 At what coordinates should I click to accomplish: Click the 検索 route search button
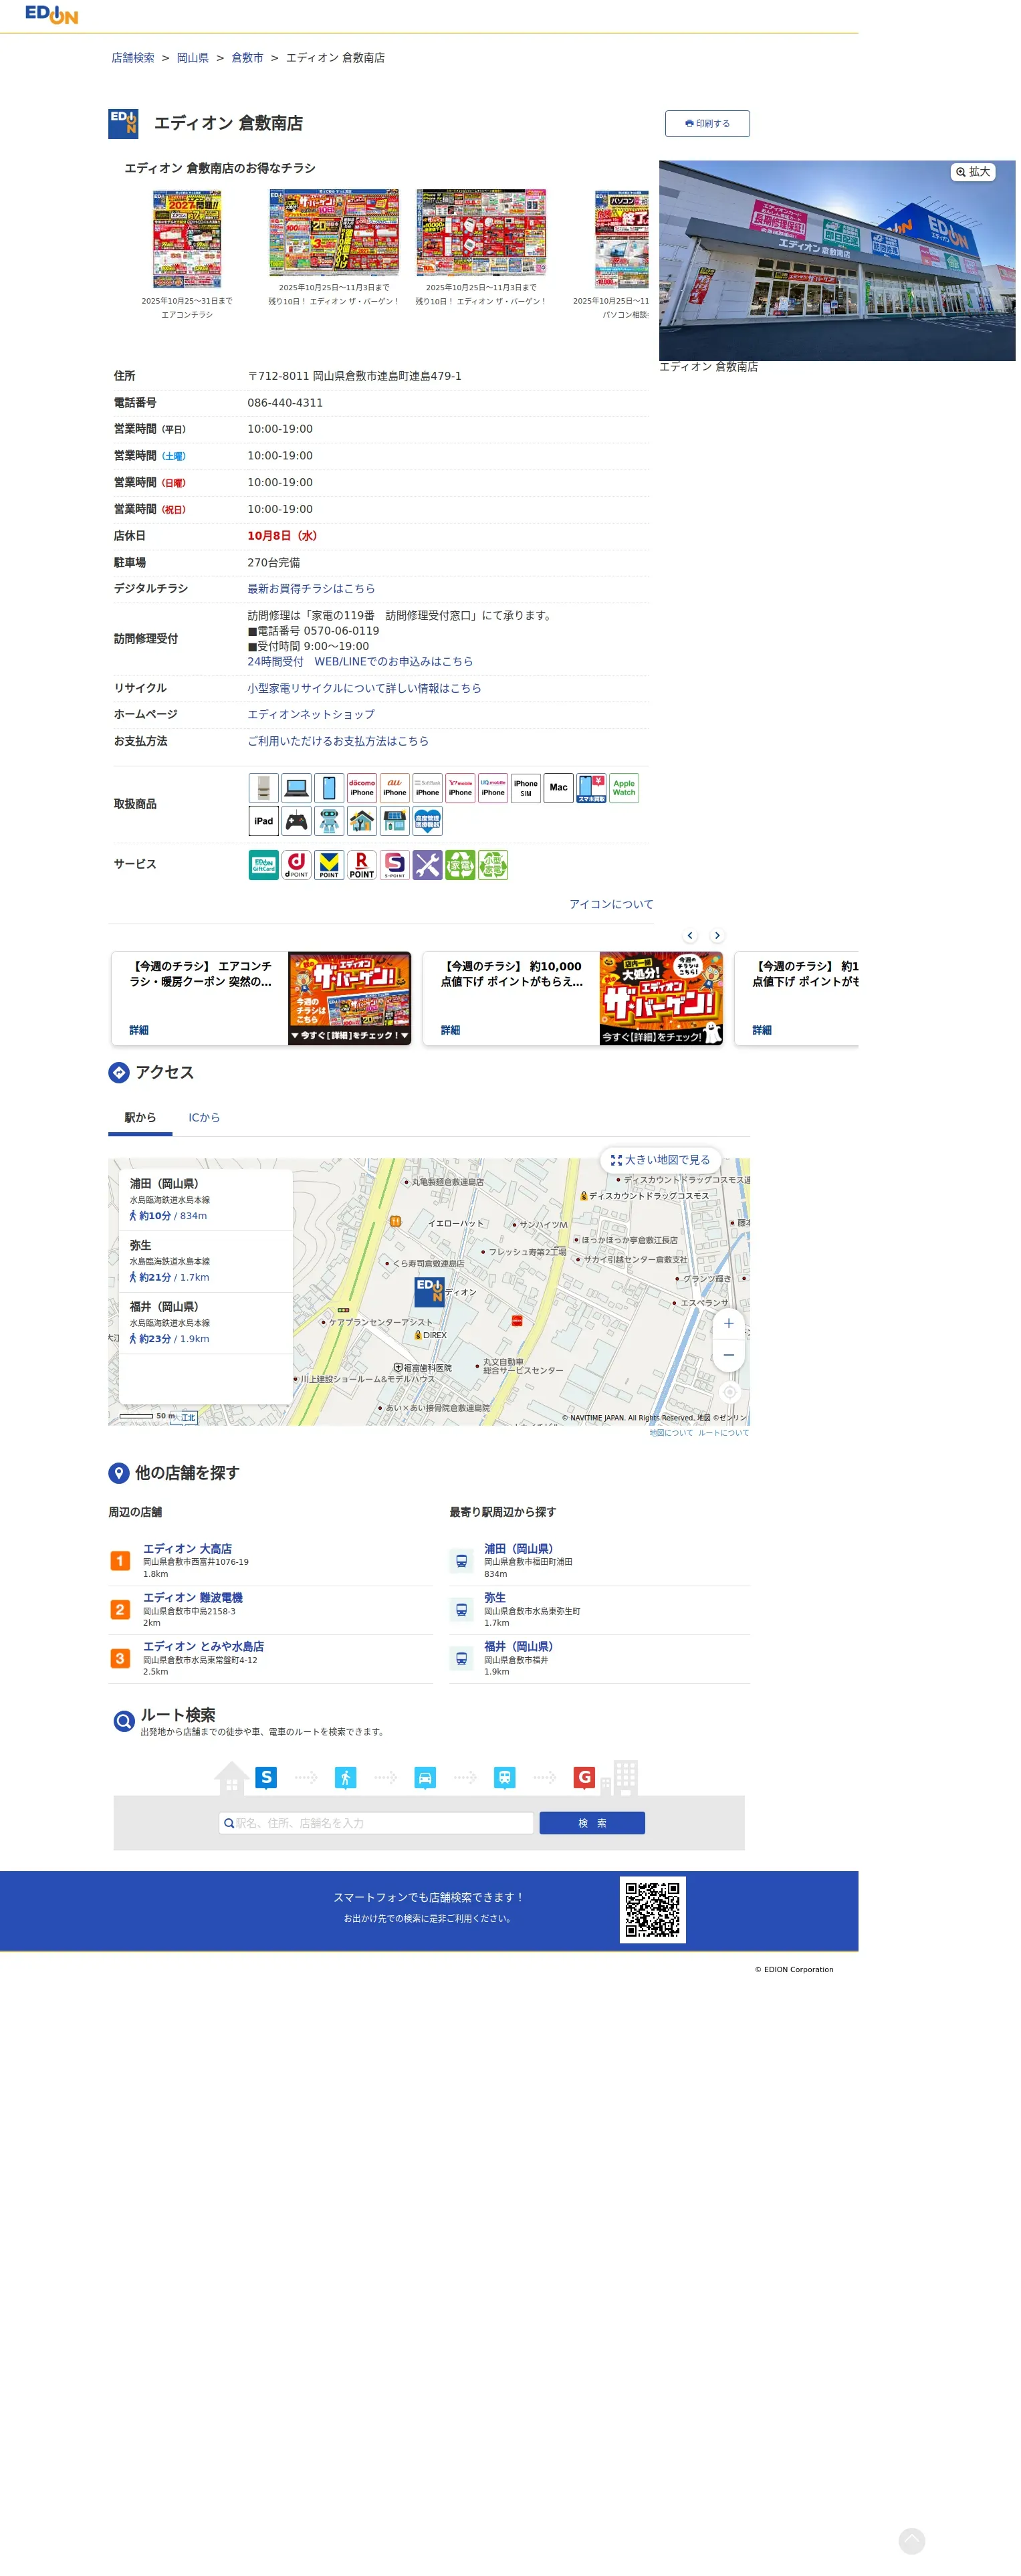pyautogui.click(x=592, y=1824)
